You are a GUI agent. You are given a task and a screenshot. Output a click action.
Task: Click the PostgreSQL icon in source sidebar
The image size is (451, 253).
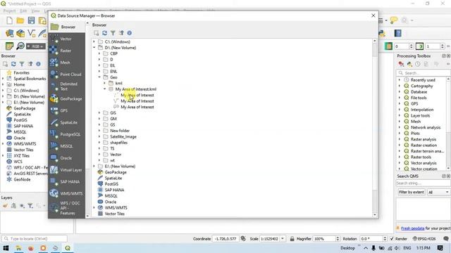point(54,134)
